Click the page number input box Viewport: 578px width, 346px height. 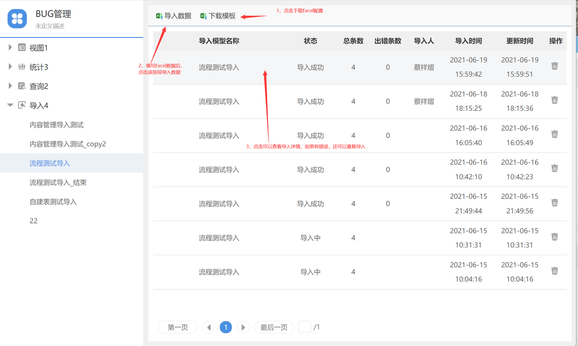tap(305, 327)
